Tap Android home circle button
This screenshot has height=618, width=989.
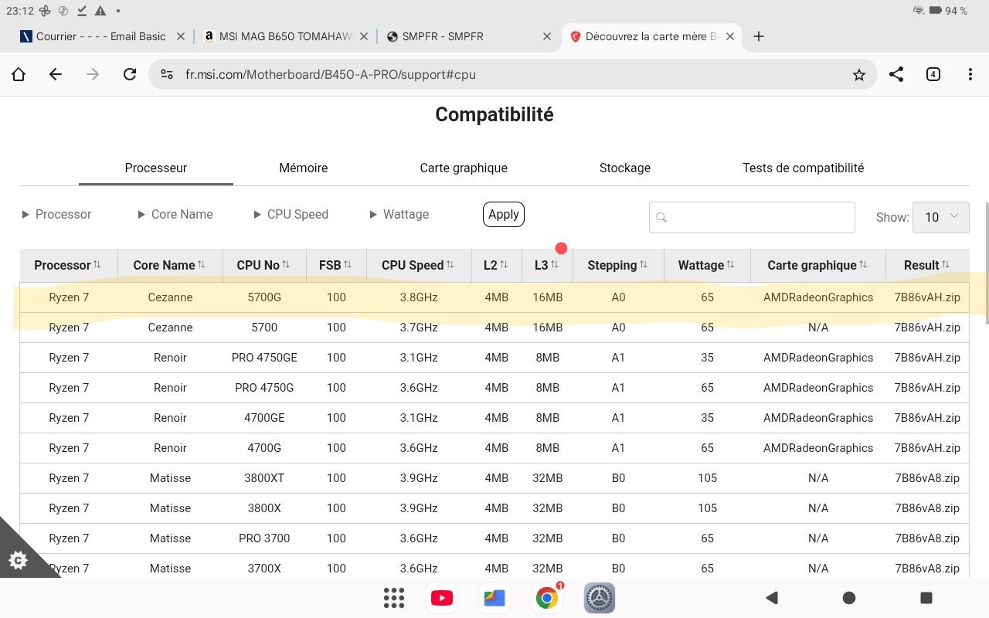tap(849, 597)
